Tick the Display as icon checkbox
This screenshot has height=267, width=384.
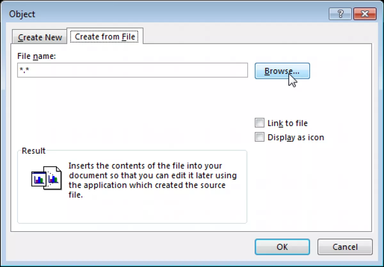pos(260,137)
